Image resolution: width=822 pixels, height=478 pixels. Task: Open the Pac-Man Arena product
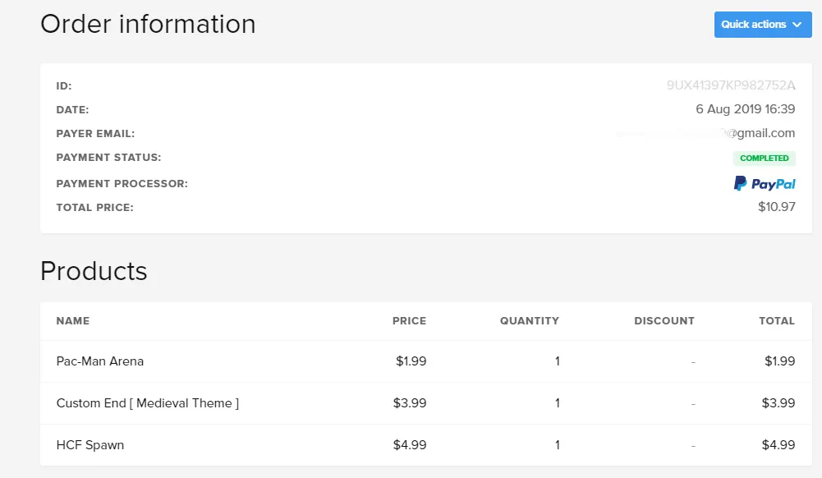(x=100, y=361)
